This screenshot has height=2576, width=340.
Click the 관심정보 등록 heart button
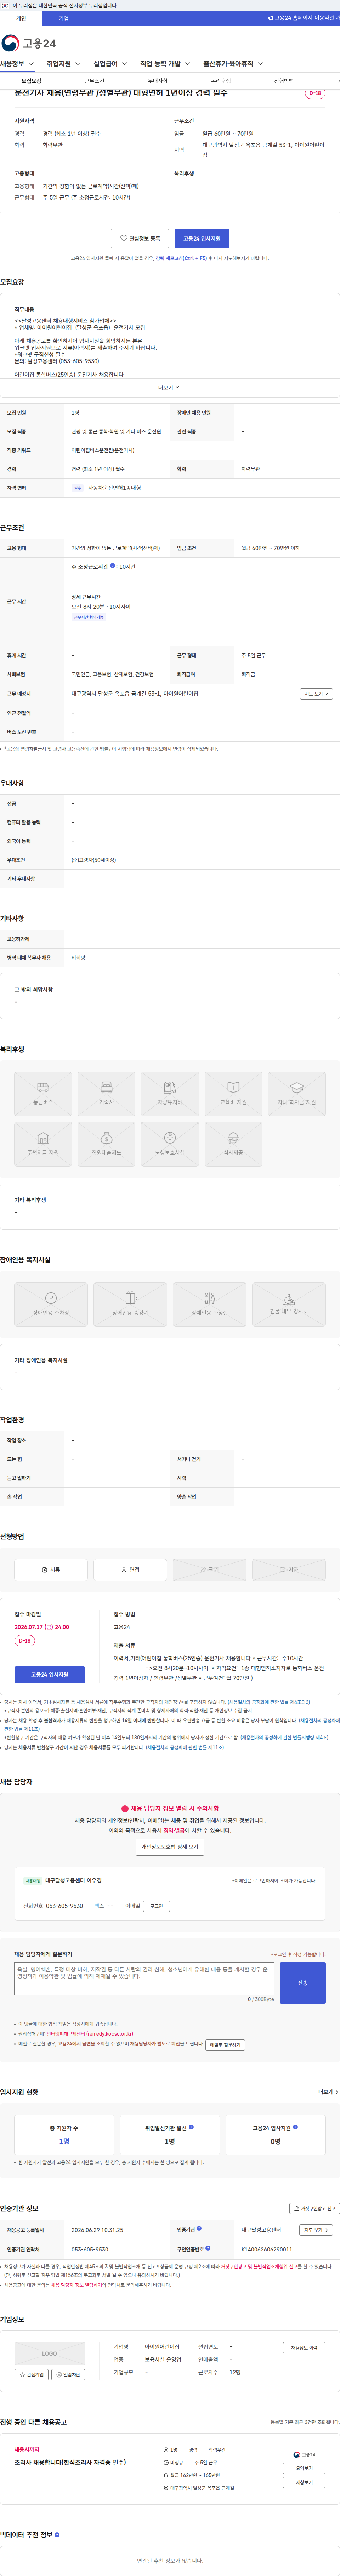click(140, 238)
